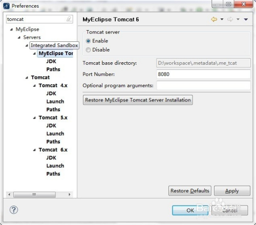Collapse the Tomcat parent node arrow
256x225 pixels.
coord(27,78)
